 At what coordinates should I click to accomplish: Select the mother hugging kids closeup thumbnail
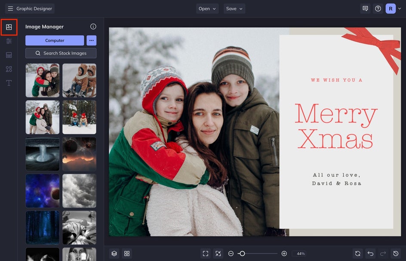coord(43,80)
